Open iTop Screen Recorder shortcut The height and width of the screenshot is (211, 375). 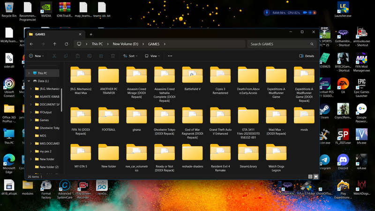coord(83,189)
